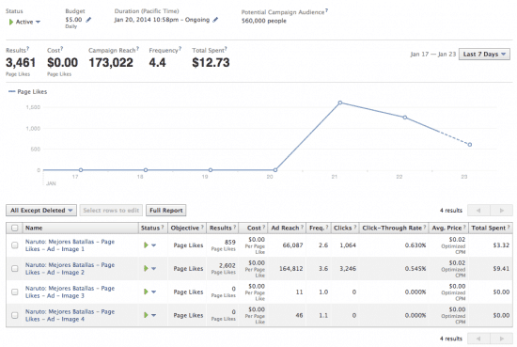Image resolution: width=517 pixels, height=347 pixels.
Task: Edit campaign duration pencil icon
Action: coord(215,20)
